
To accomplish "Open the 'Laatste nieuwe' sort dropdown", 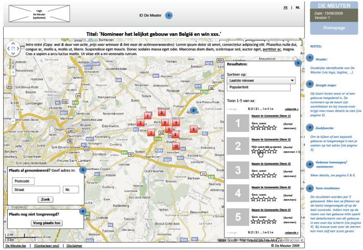I will coord(261,80).
